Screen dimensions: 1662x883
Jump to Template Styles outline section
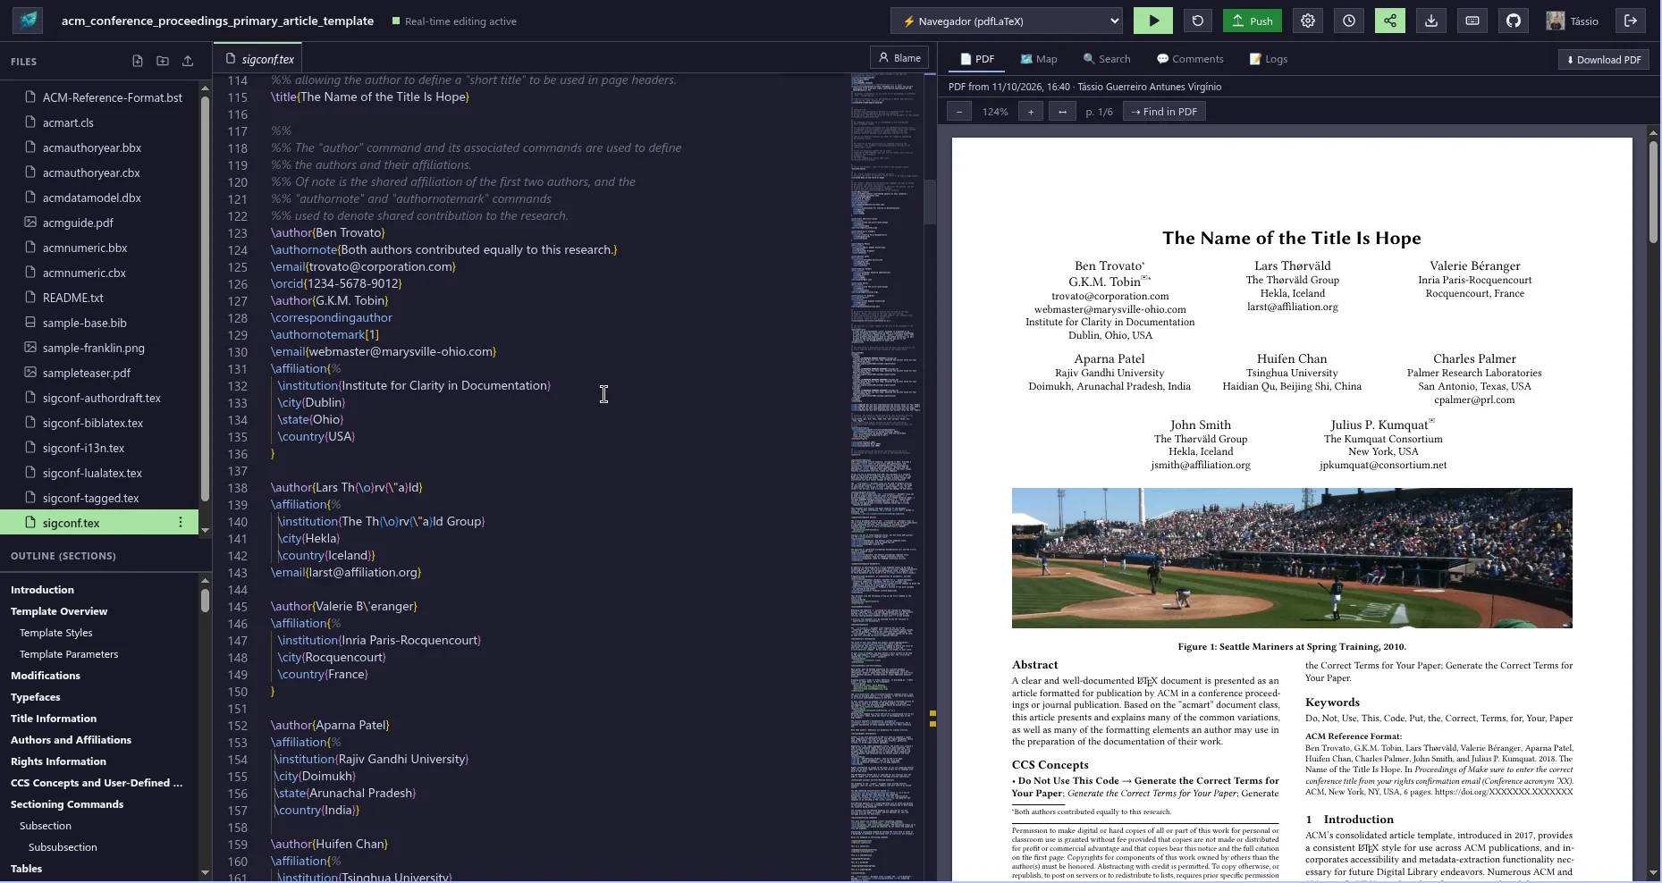click(56, 633)
